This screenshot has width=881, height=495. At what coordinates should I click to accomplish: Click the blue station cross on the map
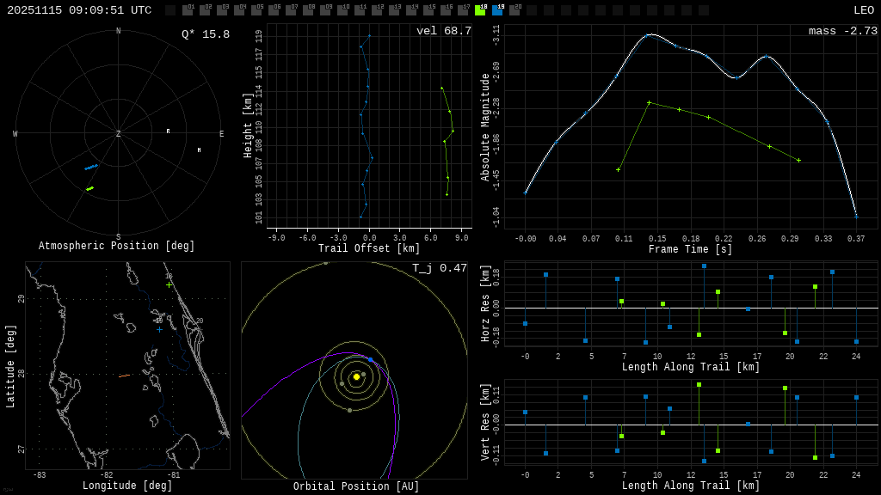coord(159,329)
